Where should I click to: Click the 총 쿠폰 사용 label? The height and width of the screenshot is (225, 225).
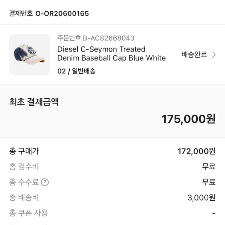[x=29, y=213]
